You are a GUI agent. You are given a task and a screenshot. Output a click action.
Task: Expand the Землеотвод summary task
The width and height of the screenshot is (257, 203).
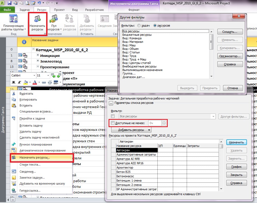[x=38, y=61]
